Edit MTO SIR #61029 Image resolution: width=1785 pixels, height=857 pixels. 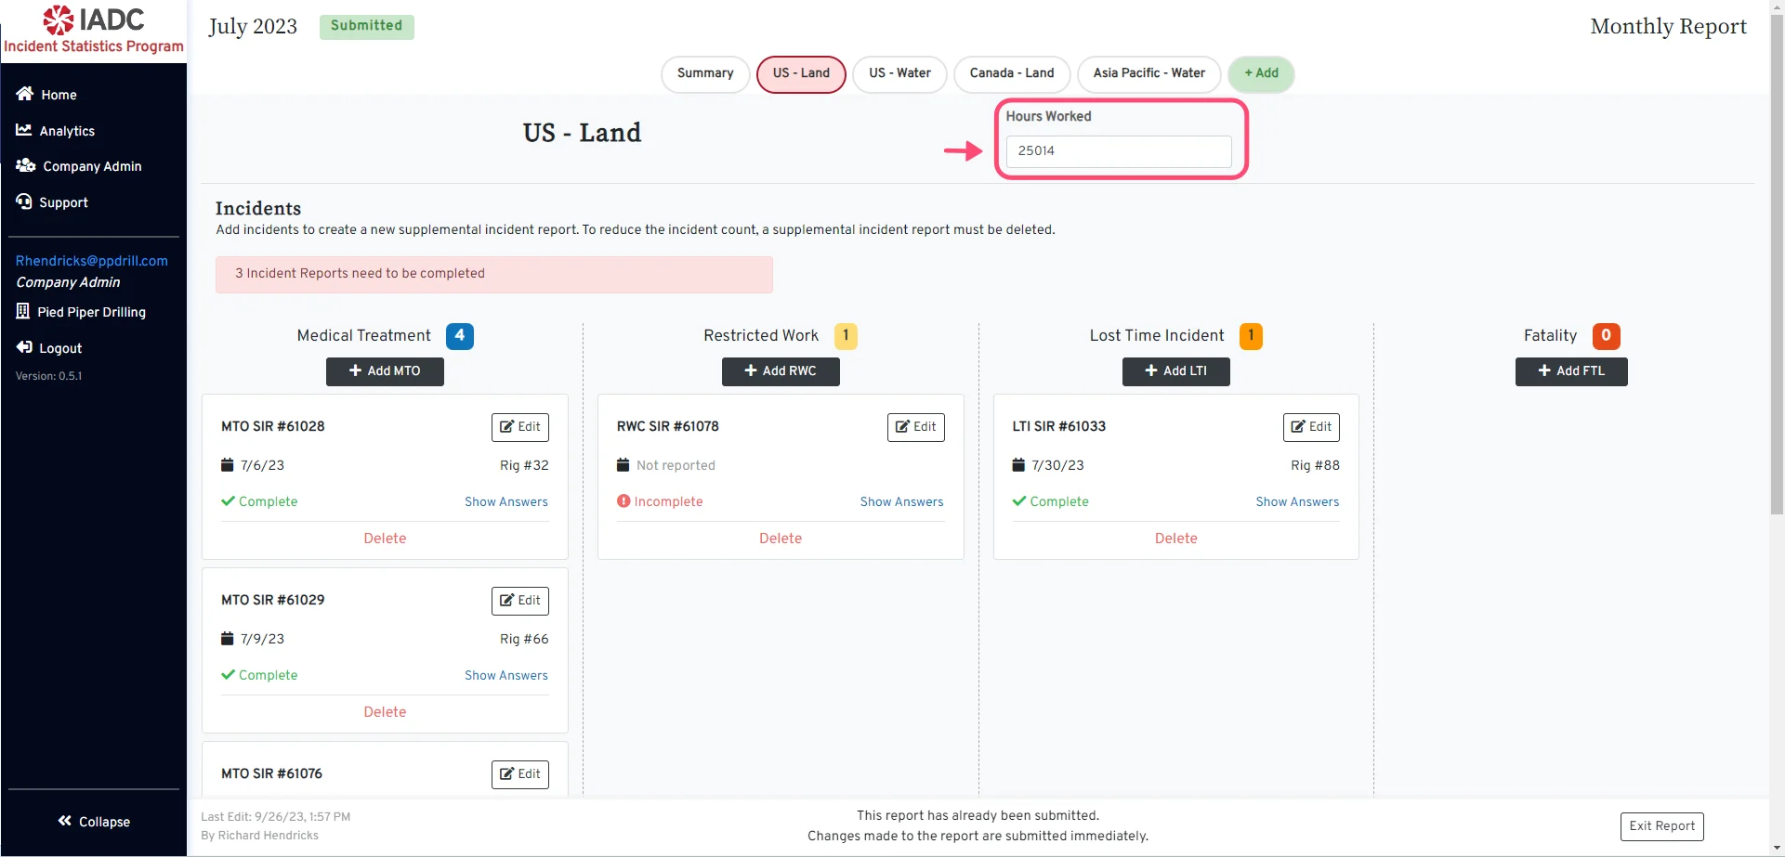tap(520, 601)
